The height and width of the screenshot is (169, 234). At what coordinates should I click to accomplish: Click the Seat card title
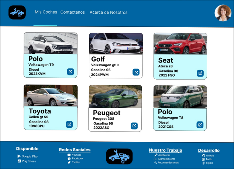point(165,60)
